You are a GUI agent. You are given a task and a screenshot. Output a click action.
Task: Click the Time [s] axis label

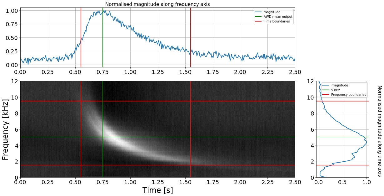coord(157,190)
